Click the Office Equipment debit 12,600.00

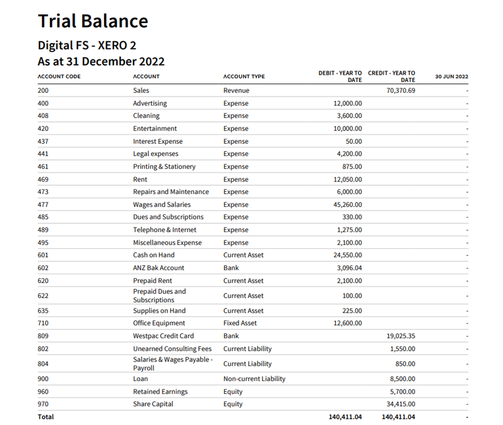point(348,323)
